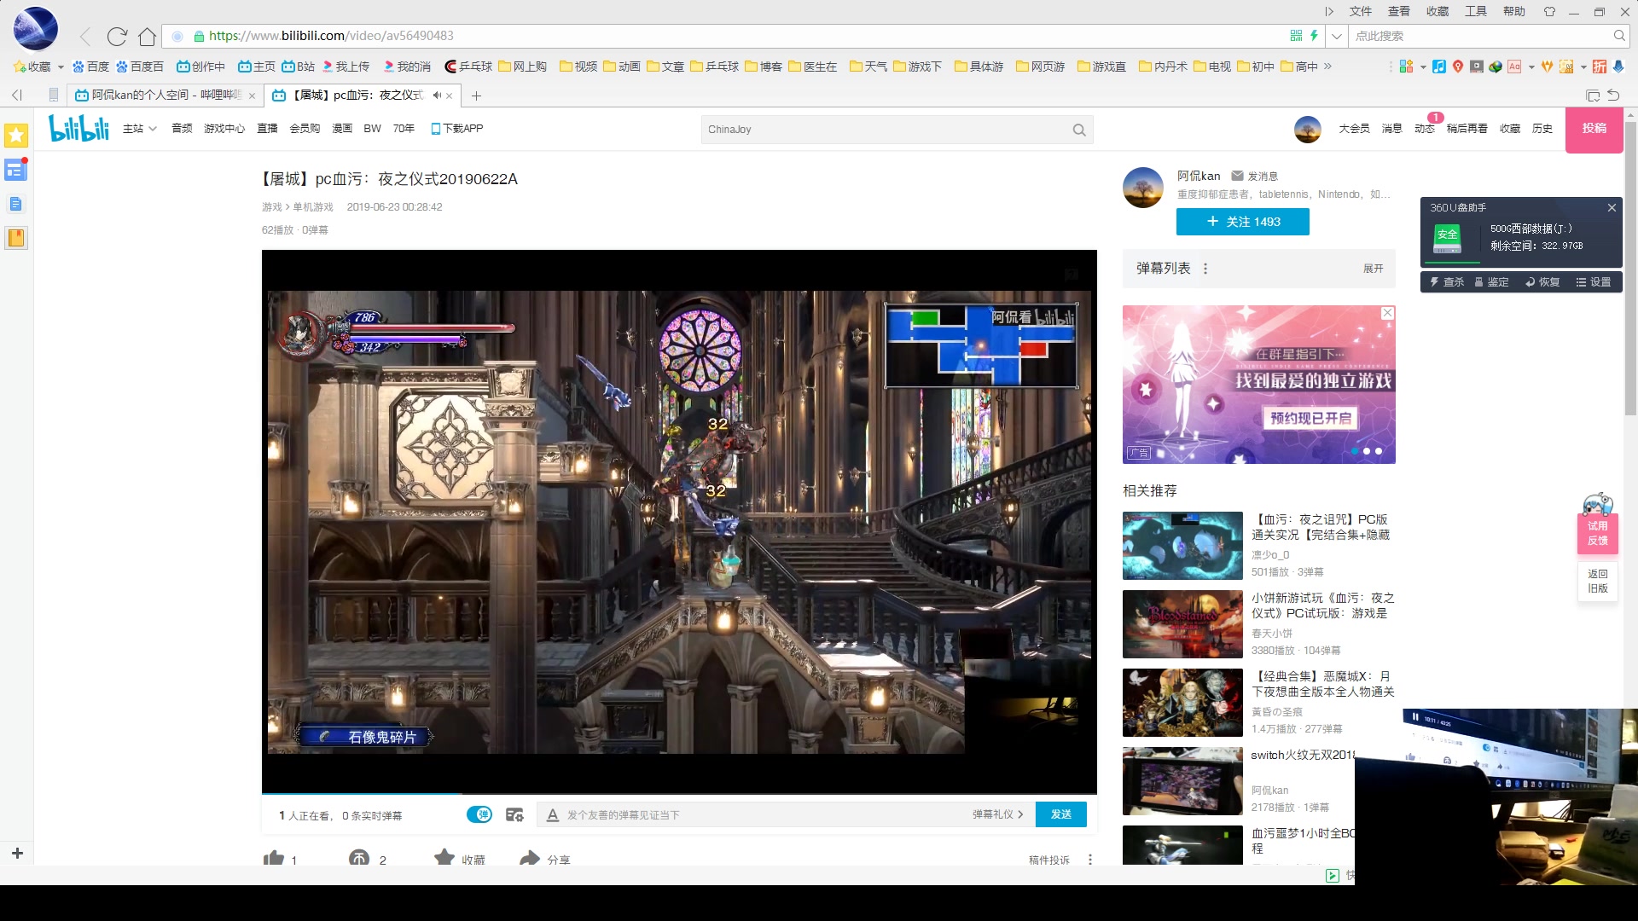This screenshot has height=921, width=1638.
Task: Open 弹幕列表 three-dot menu
Action: click(1205, 269)
